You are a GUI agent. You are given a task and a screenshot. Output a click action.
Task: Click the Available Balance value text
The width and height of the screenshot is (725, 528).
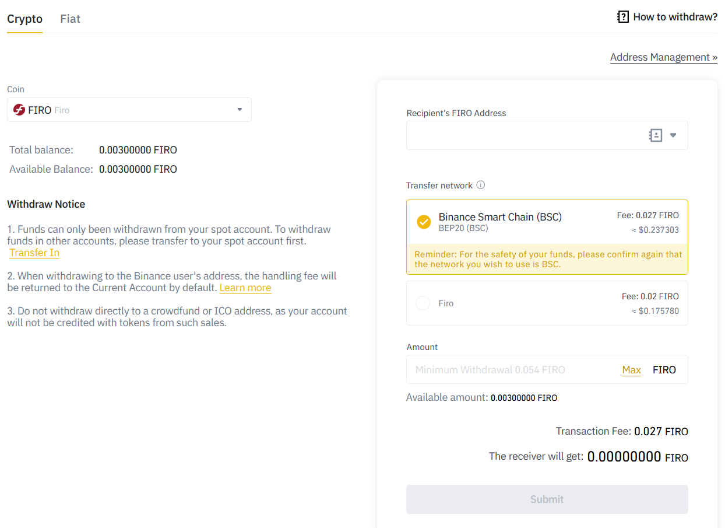click(138, 169)
